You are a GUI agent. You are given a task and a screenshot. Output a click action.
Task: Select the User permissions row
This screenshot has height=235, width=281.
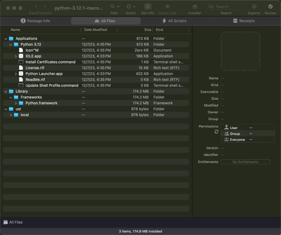point(248,128)
